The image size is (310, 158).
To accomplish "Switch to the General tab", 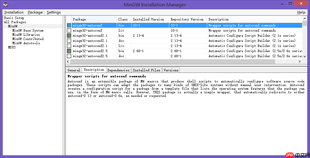I will pyautogui.click(x=74, y=70).
